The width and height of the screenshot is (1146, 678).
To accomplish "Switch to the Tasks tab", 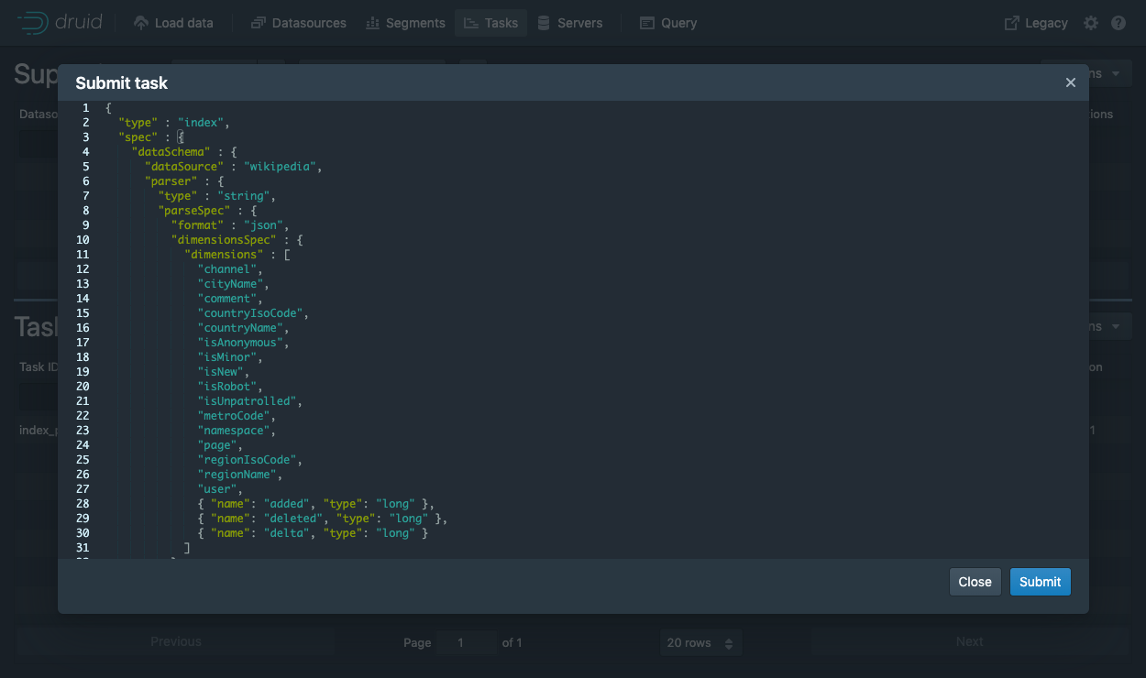I will point(490,23).
